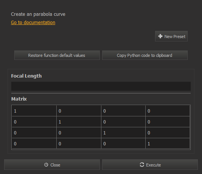This screenshot has width=202, height=174.
Task: Restore function default values
Action: click(57, 55)
